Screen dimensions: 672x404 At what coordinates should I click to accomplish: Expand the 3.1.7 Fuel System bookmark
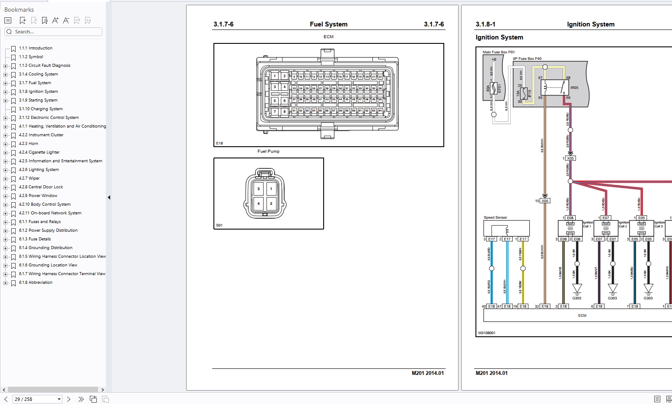5,83
